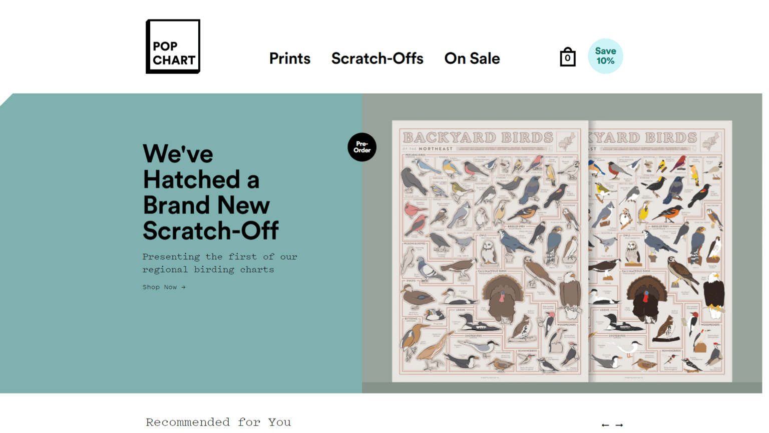Click the circular Pre-Order badge
This screenshot has height=433, width=769.
(361, 147)
